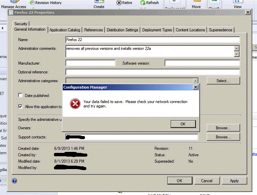The height and width of the screenshot is (195, 257).
Task: Close the Firefox 22 Properties window
Action: pos(248,12)
